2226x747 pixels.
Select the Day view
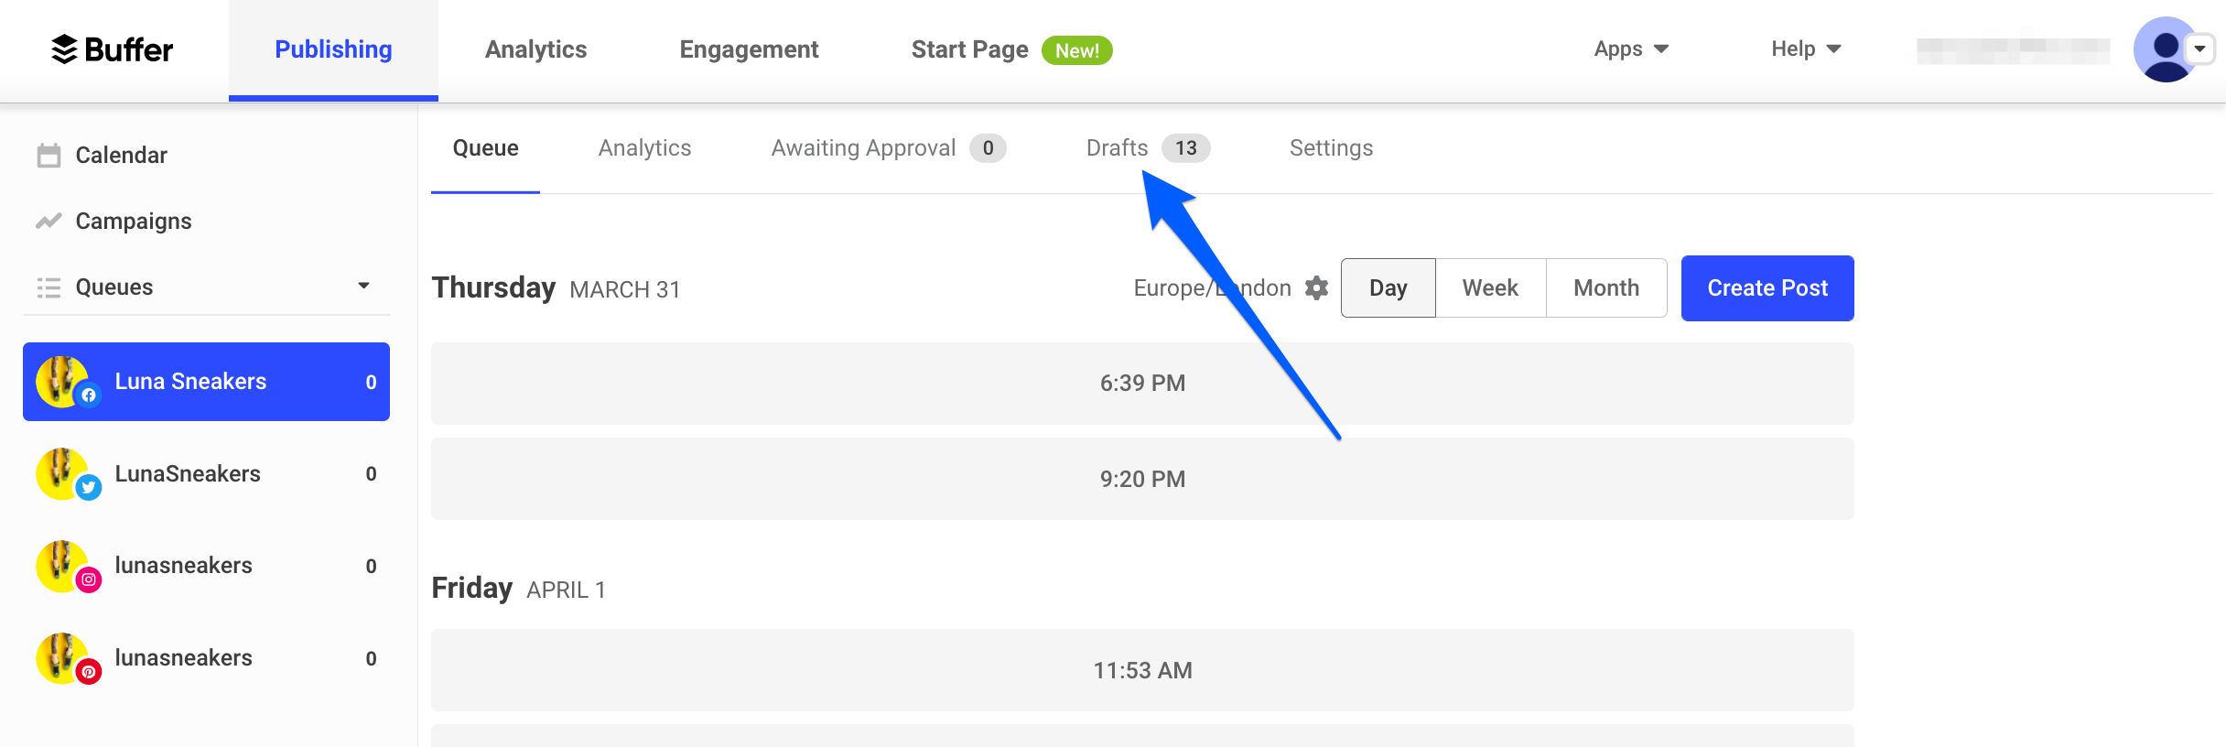pos(1388,288)
